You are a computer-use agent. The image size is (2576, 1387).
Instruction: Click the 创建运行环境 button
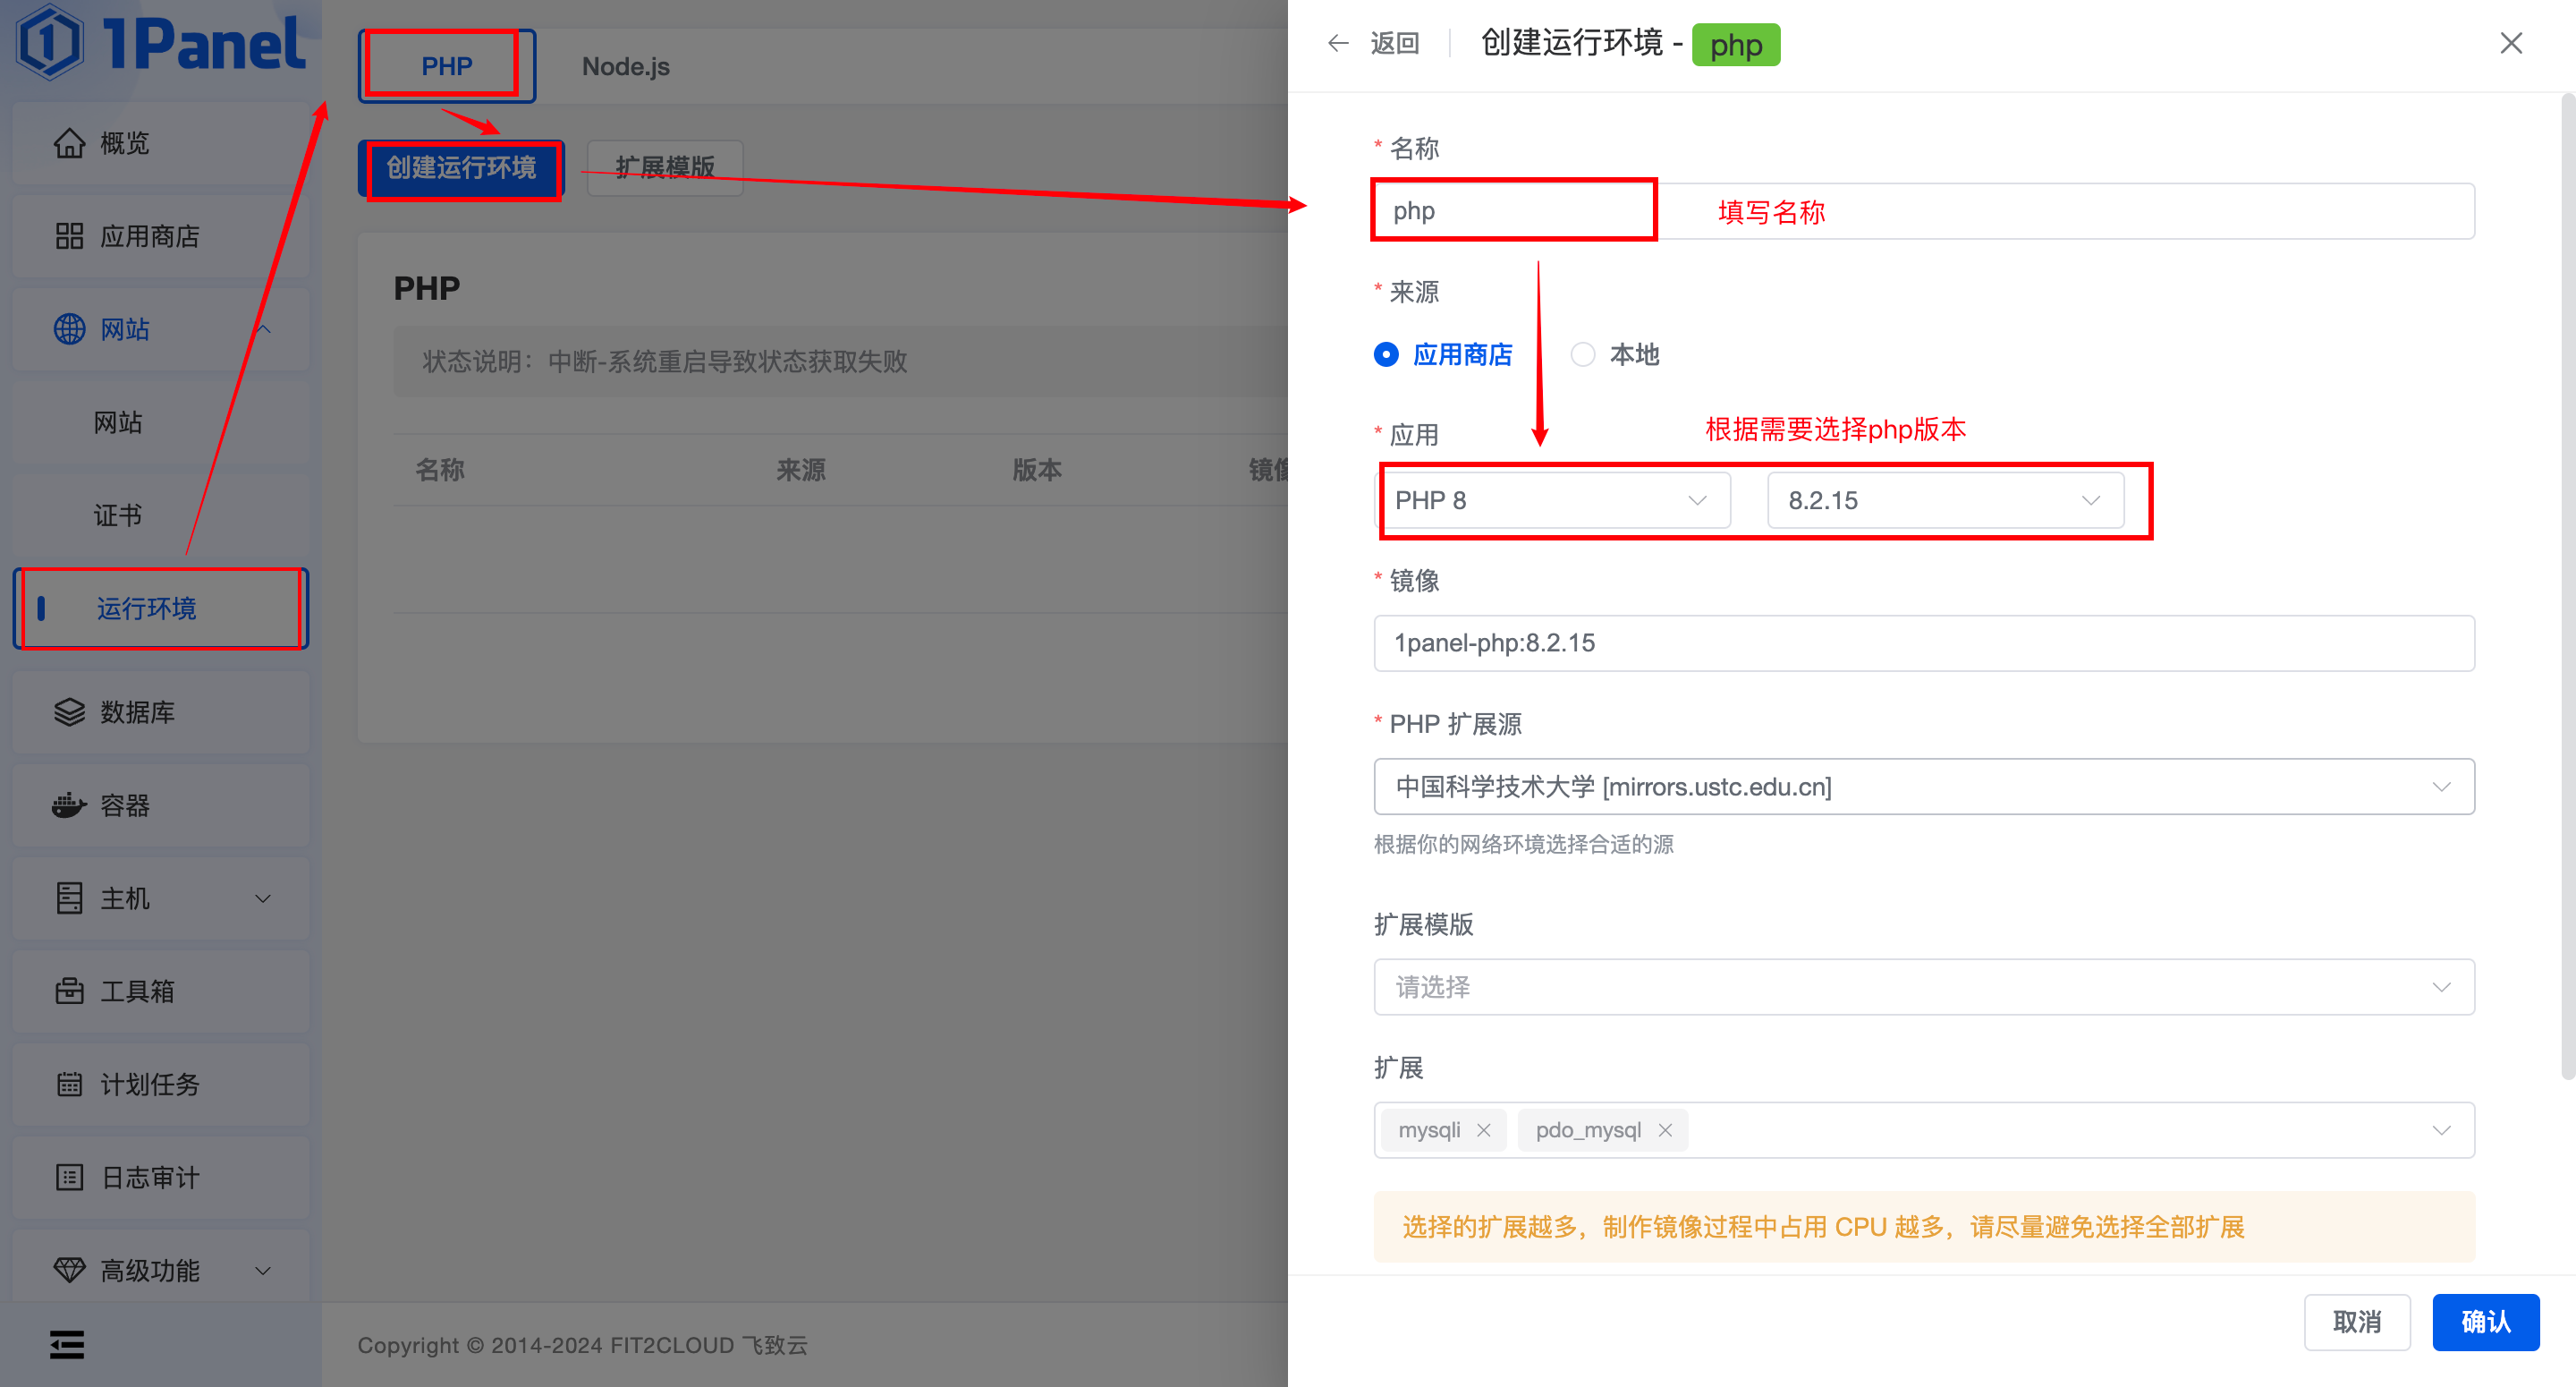pos(461,167)
